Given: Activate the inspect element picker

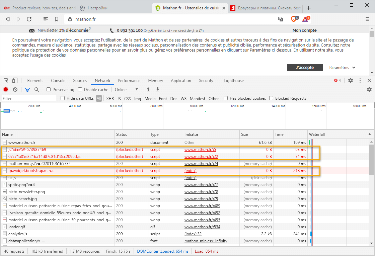Looking at the screenshot, I should point(6,81).
